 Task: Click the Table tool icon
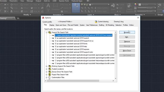[62, 11]
